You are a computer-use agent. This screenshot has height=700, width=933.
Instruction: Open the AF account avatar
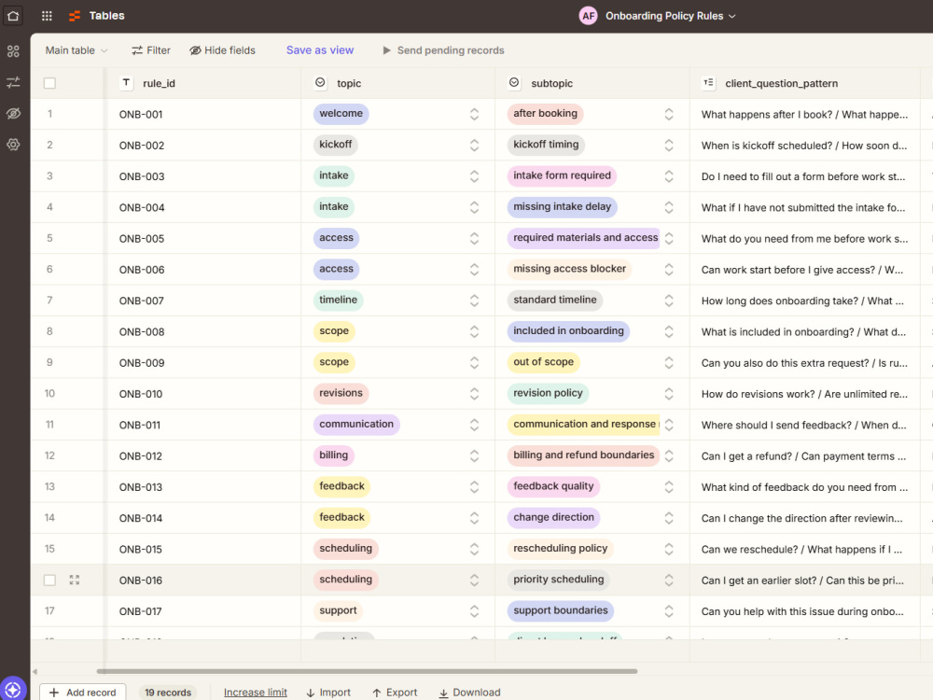click(x=588, y=16)
